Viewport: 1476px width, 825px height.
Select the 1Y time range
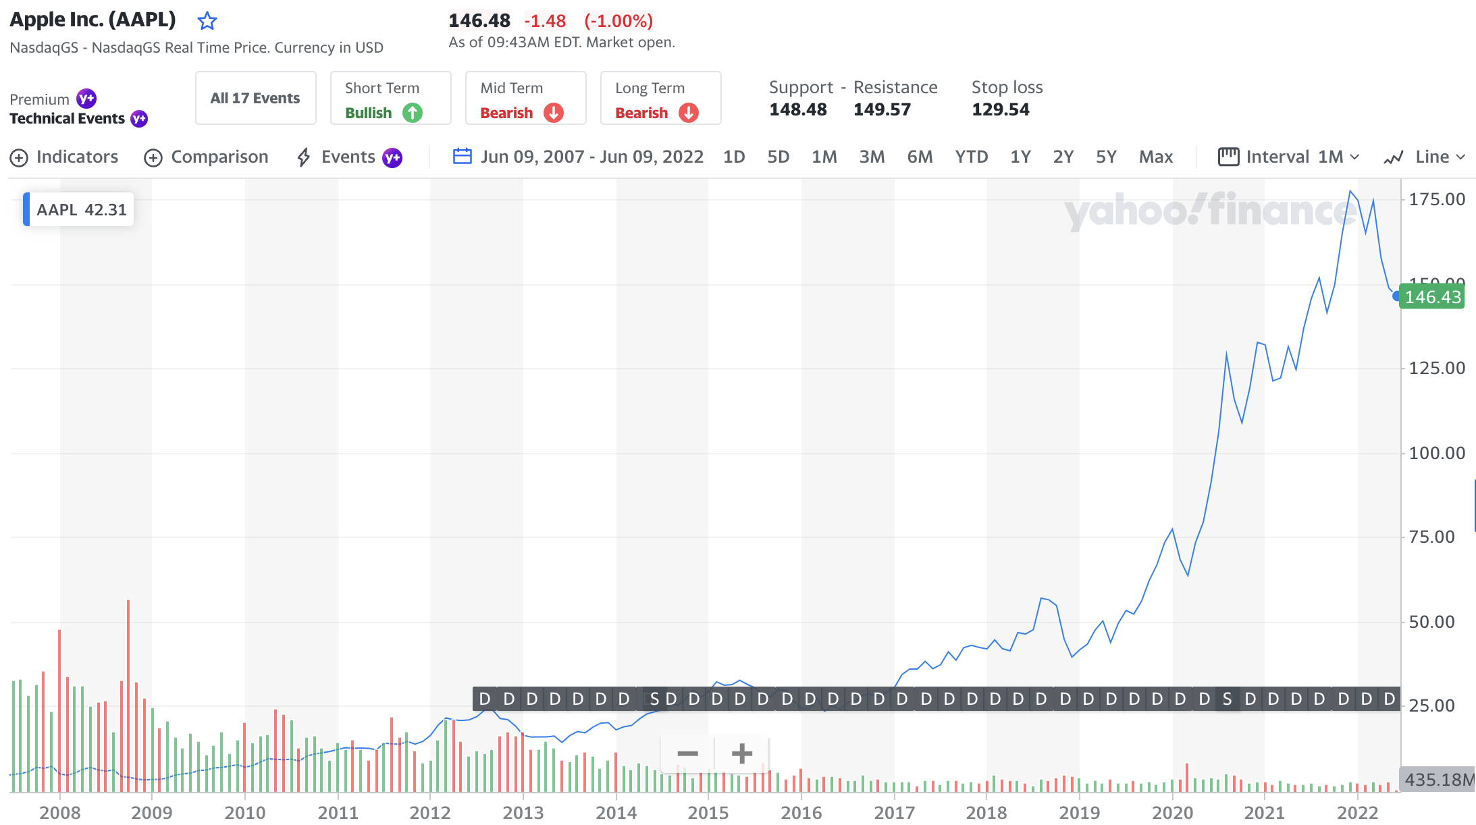[x=1020, y=157]
